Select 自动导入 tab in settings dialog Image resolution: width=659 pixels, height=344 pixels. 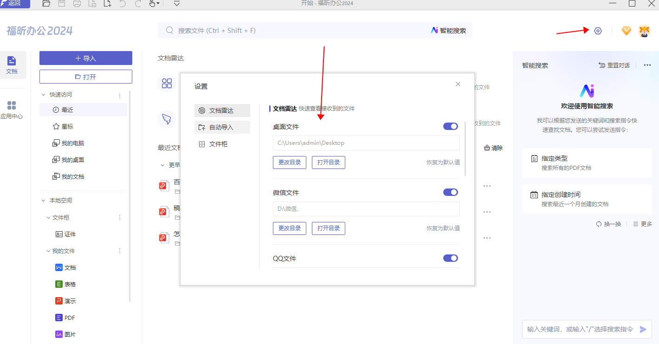click(222, 127)
